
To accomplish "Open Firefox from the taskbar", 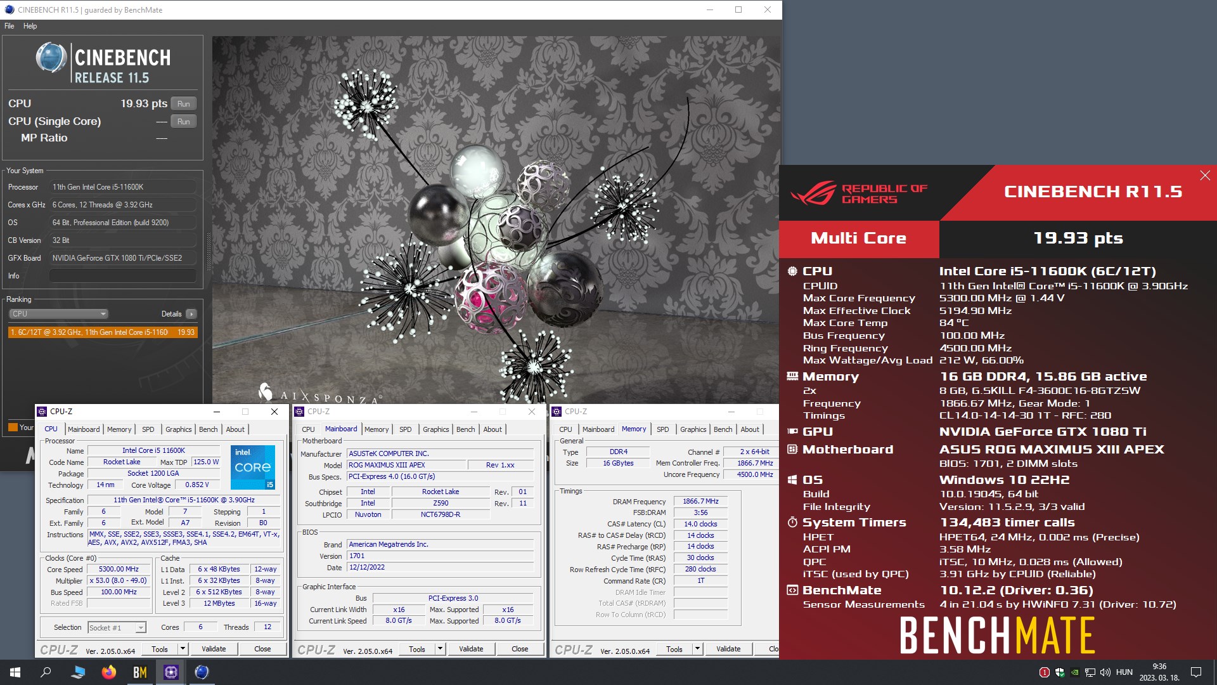I will tap(109, 672).
